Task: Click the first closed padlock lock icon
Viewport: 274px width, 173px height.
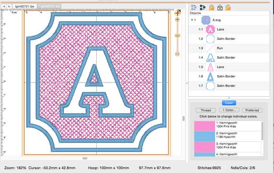Action: click(212, 7)
